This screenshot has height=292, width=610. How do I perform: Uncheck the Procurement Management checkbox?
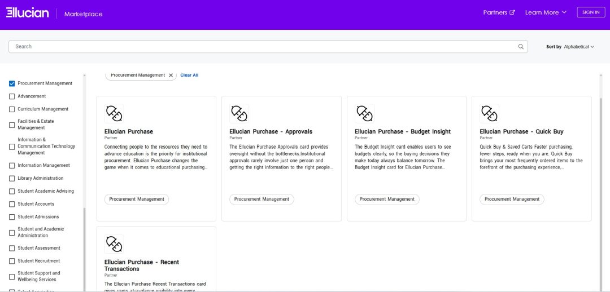click(12, 83)
